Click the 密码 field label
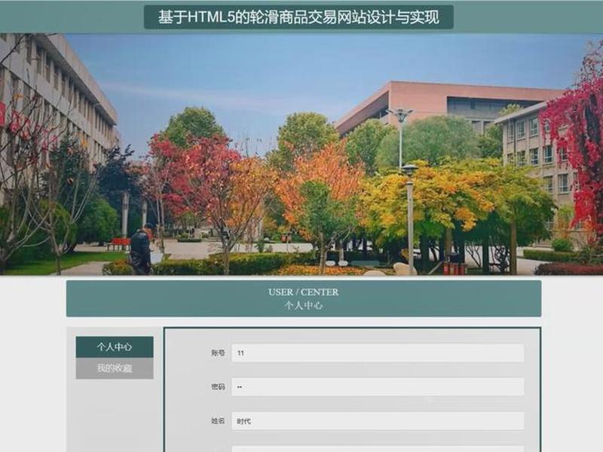Image resolution: width=603 pixels, height=452 pixels. pos(218,386)
